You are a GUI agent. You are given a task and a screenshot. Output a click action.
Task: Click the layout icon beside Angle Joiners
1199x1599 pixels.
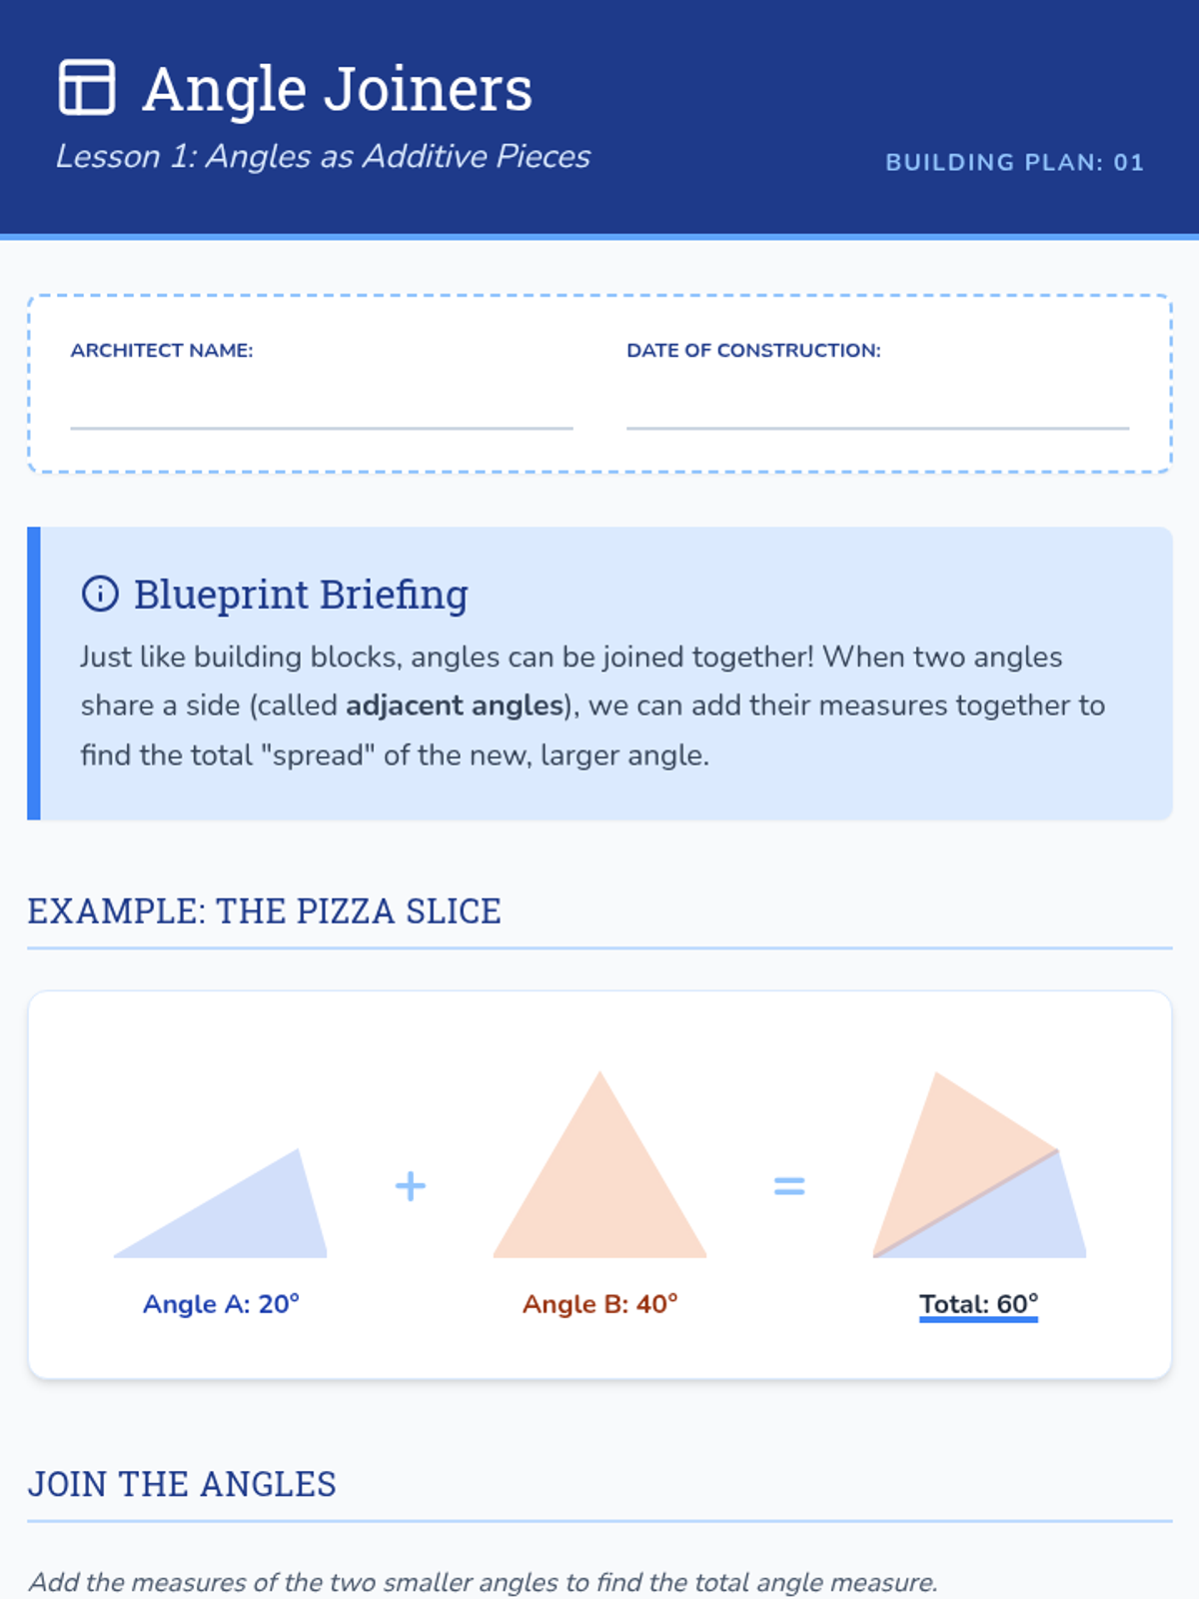[x=87, y=87]
